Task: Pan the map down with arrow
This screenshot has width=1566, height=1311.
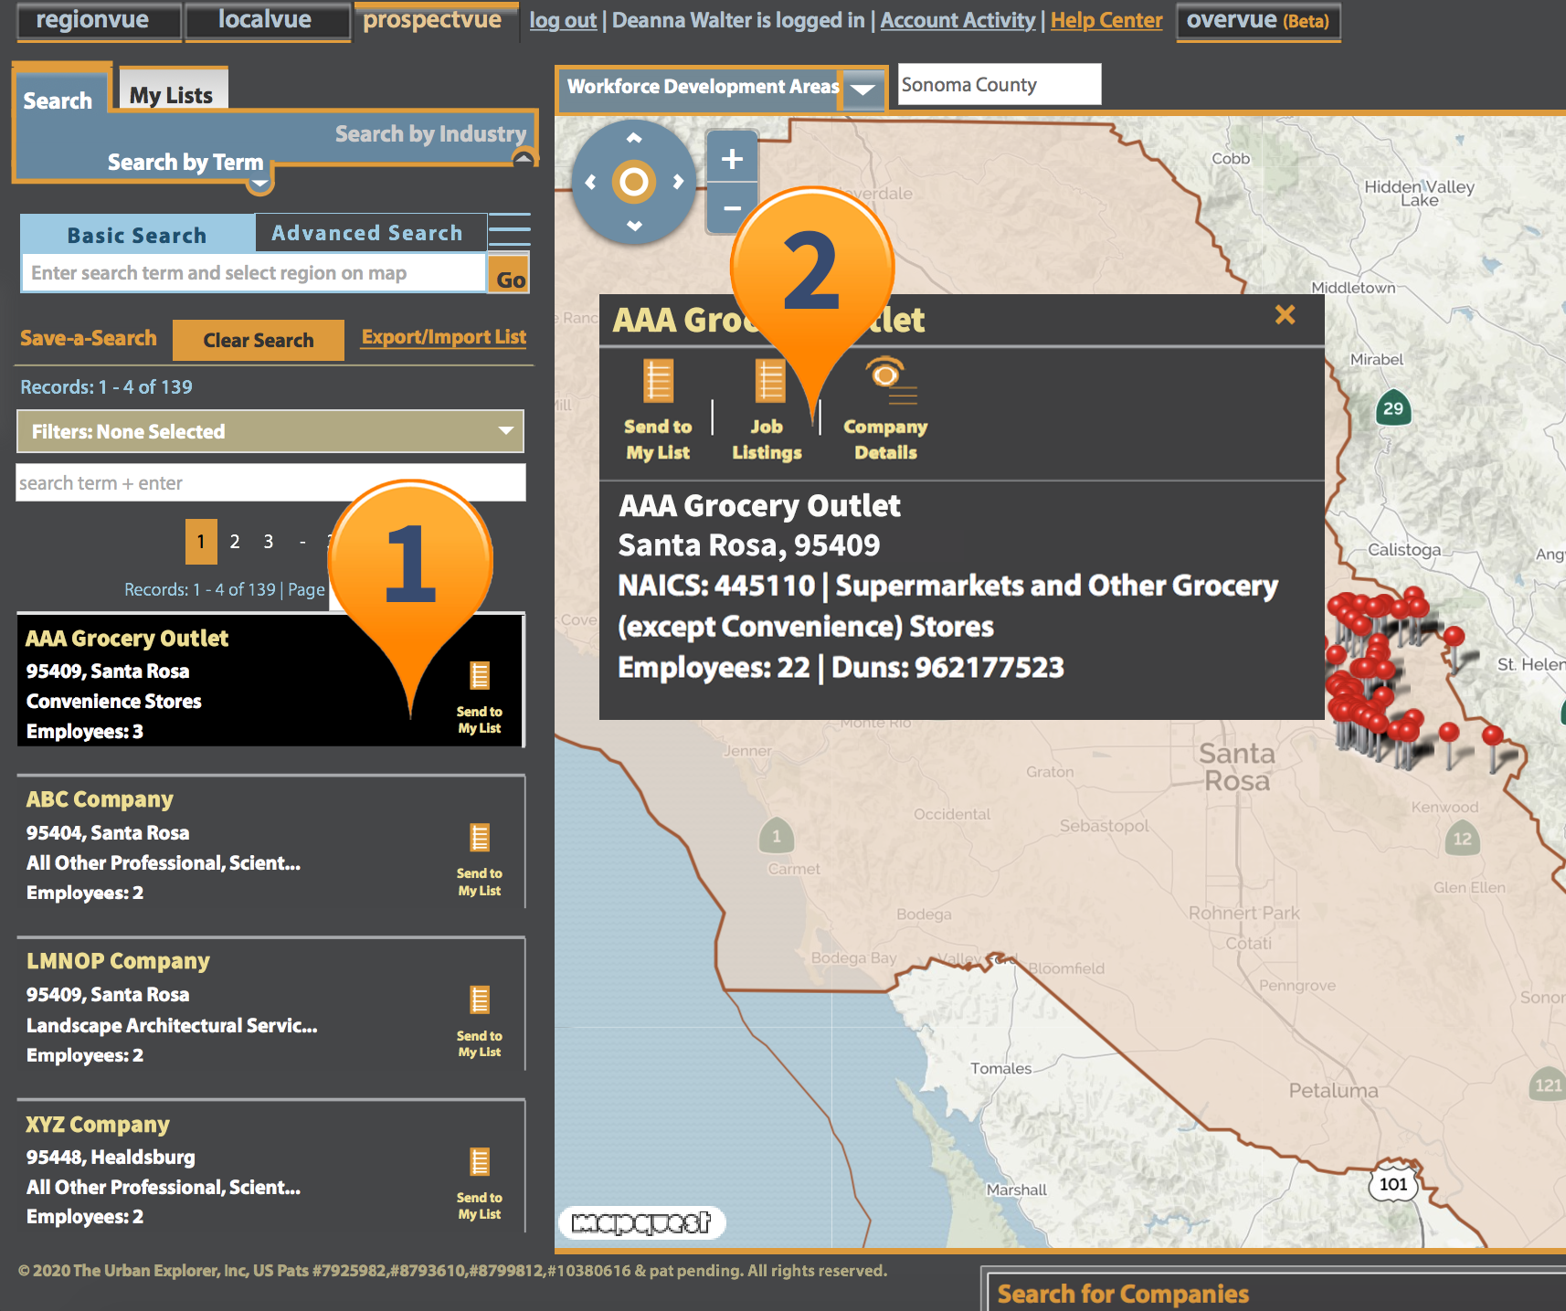Action: pos(634,225)
